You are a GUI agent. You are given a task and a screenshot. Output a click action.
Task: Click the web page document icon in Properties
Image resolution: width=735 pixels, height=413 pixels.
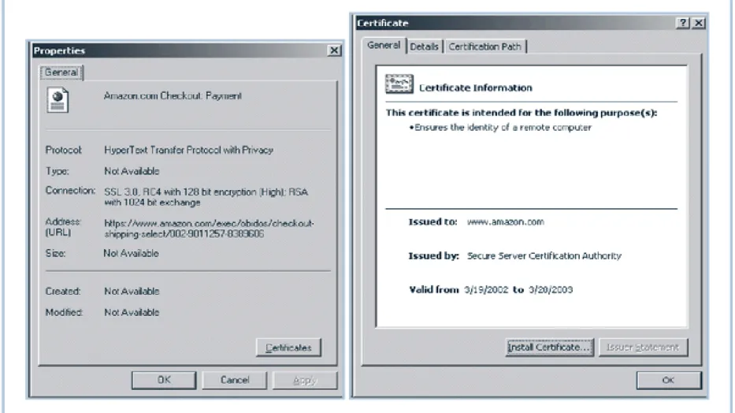tap(58, 100)
